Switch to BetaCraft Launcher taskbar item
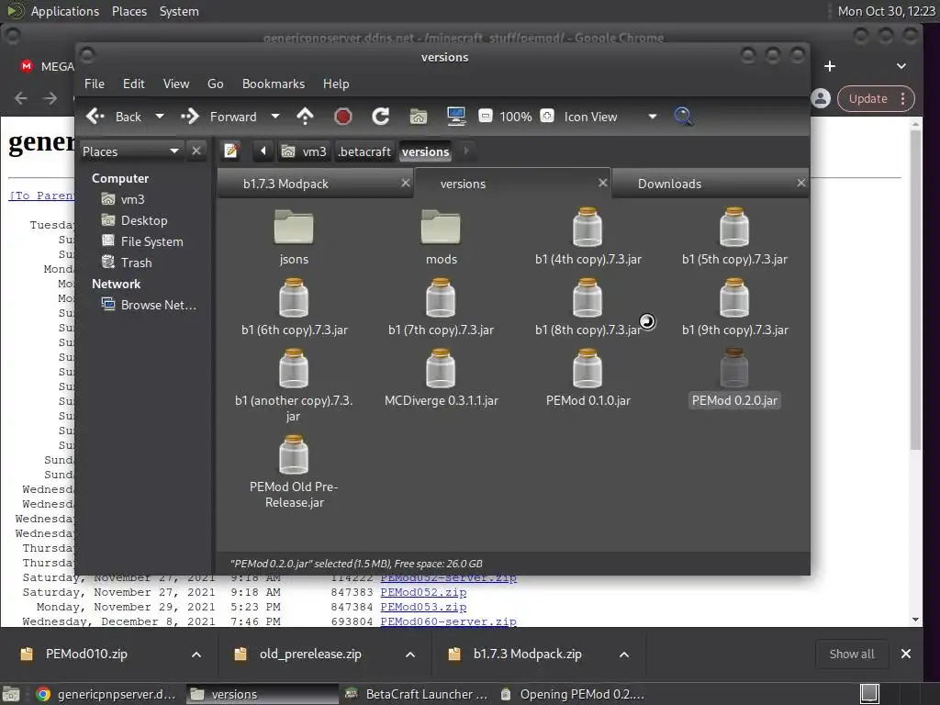 click(x=418, y=694)
